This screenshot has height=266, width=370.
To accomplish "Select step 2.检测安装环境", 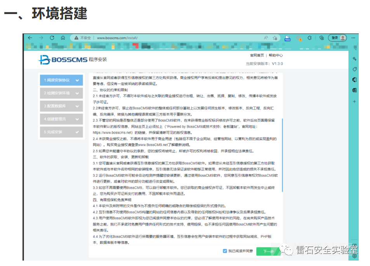I will click(61, 93).
